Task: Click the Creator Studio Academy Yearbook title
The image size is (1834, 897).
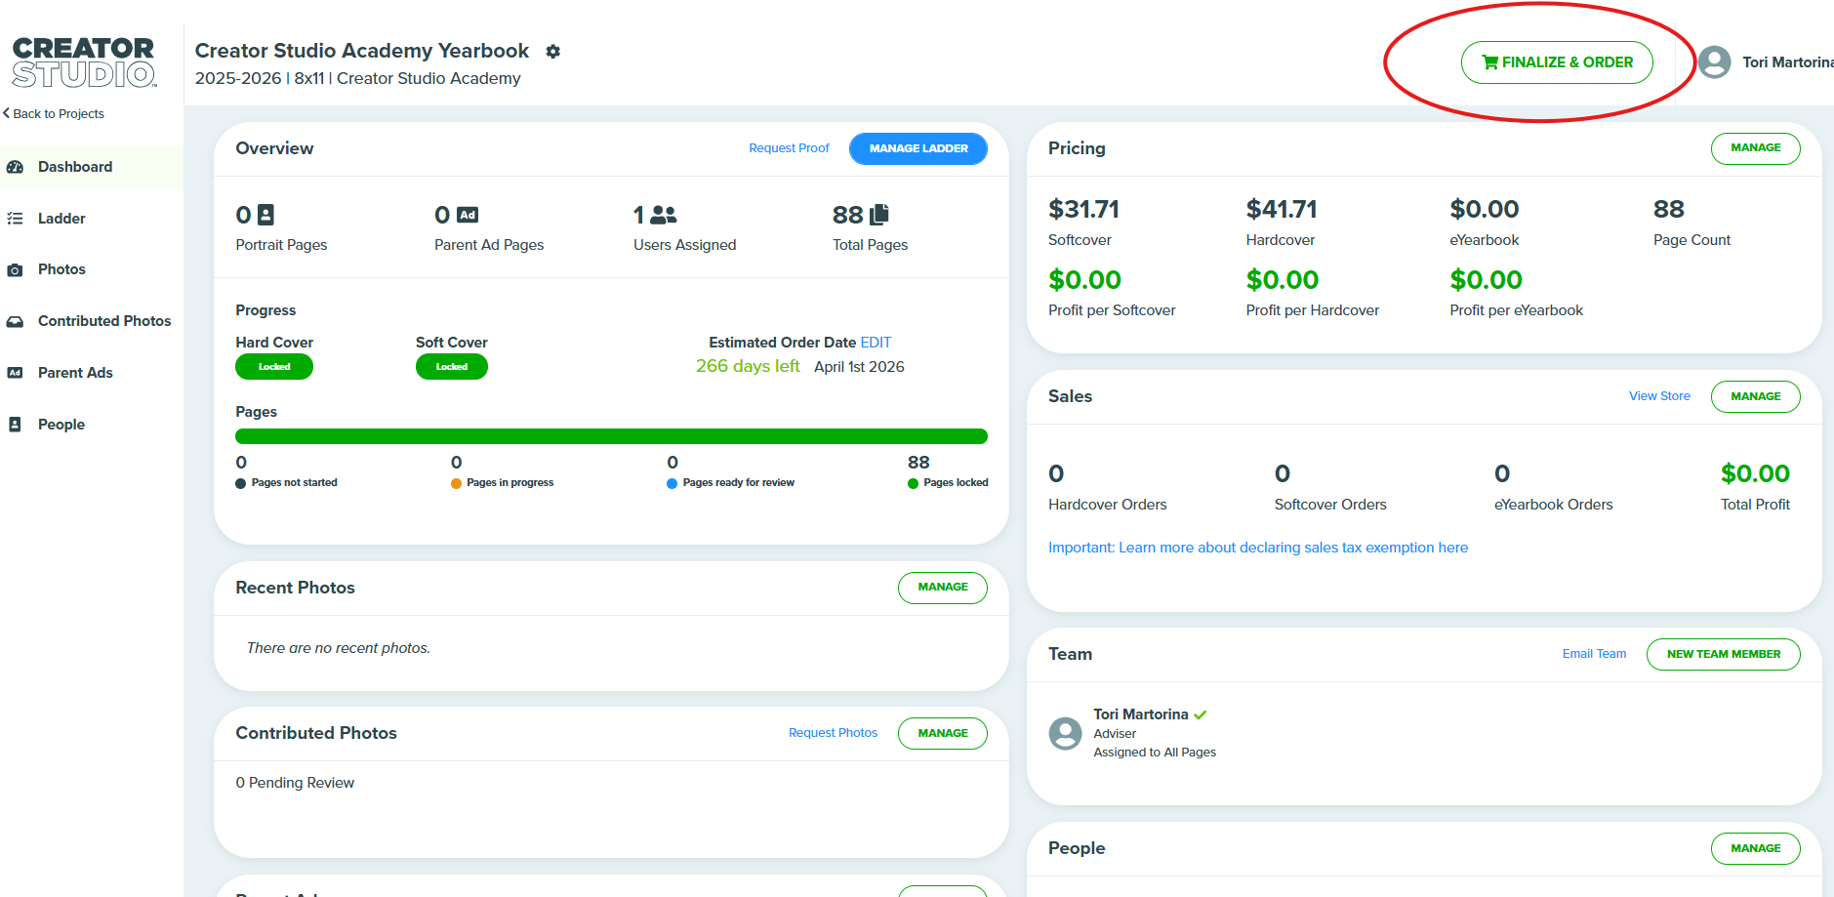Action: point(361,51)
